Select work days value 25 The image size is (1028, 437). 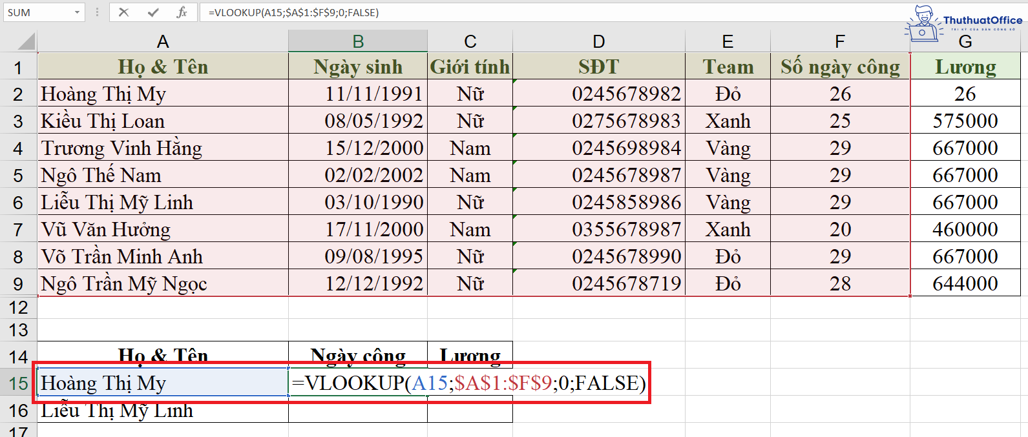[x=840, y=121]
